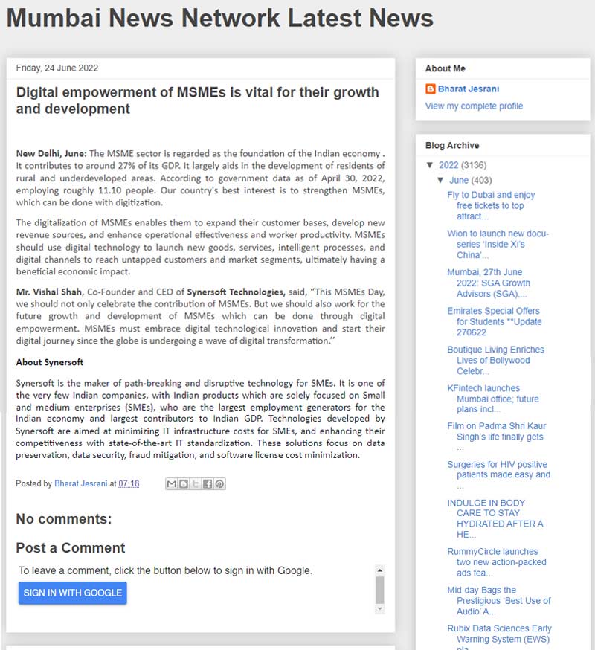The width and height of the screenshot is (595, 650).
Task: Click the BlogThis! share icon
Action: pos(184,483)
